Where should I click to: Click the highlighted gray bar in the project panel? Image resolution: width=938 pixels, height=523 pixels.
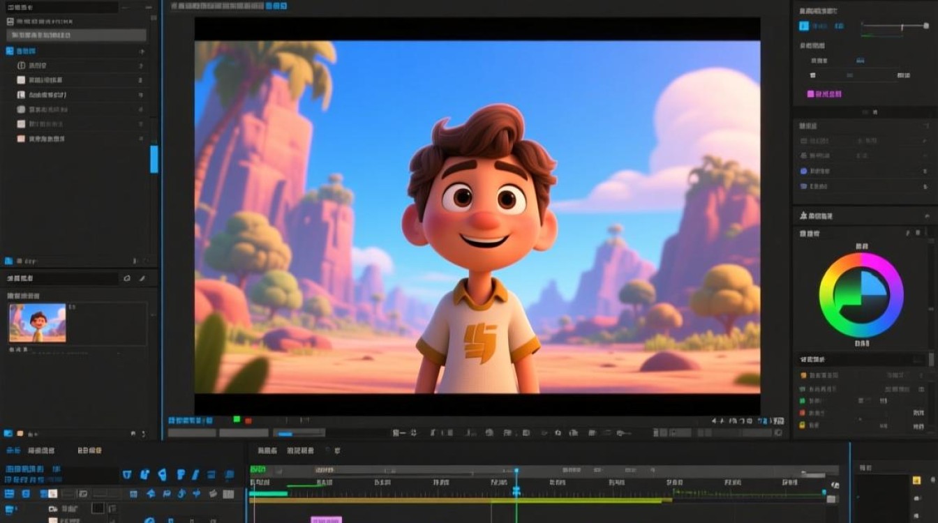77,35
